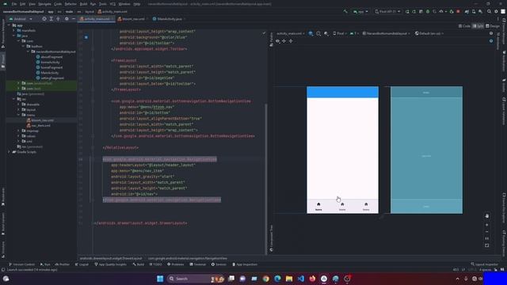507x285 pixels.
Task: Click Android Studio icon in taskbar
Action: 324,279
